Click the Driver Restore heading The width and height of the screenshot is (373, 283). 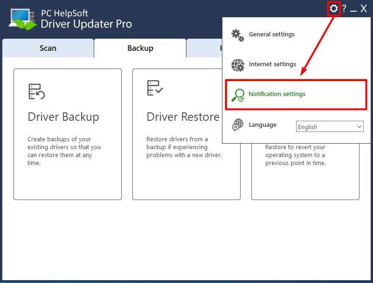click(x=183, y=117)
